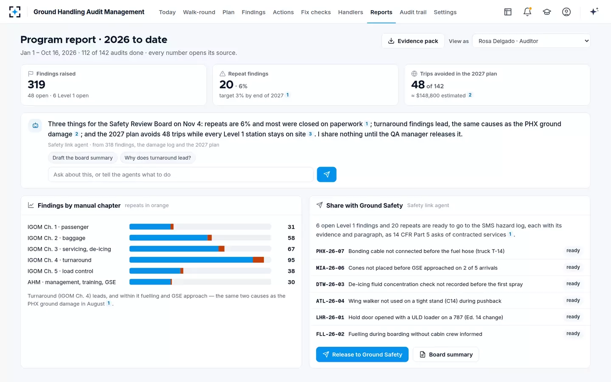Focus the 'Ask about this' input field

click(181, 174)
